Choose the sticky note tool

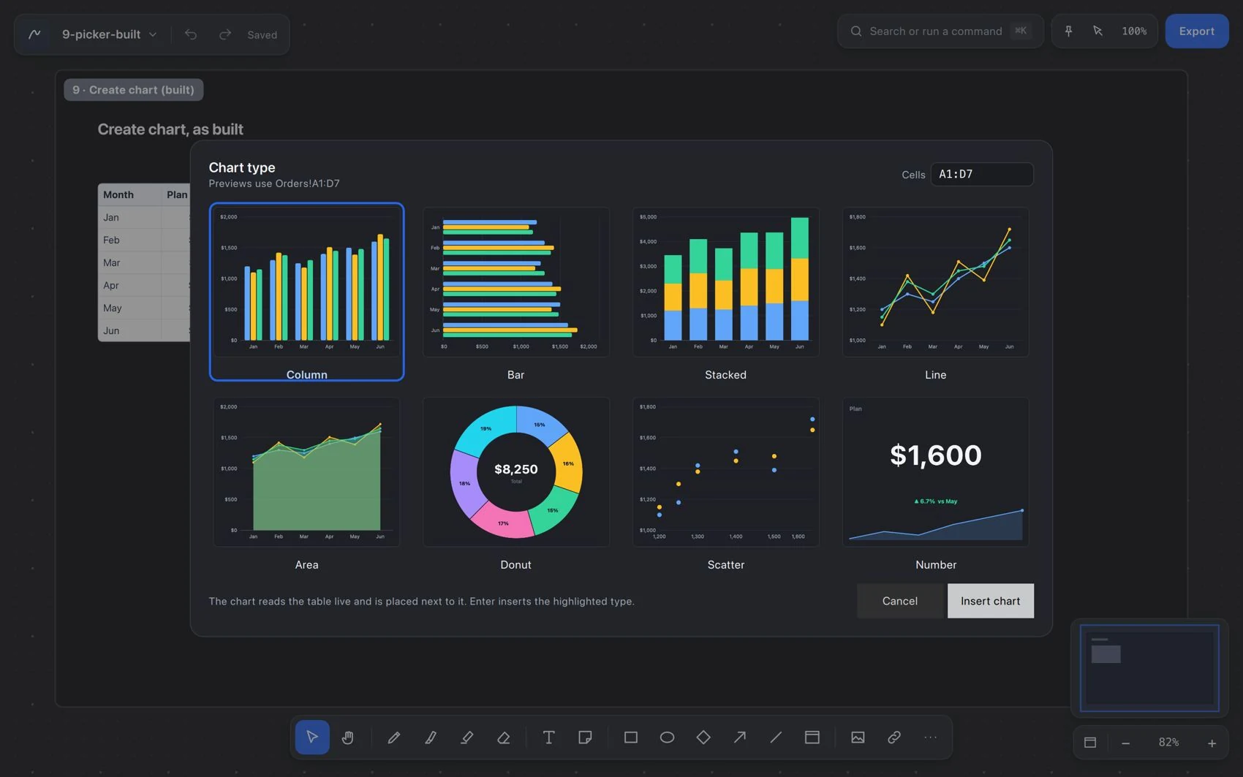tap(585, 737)
